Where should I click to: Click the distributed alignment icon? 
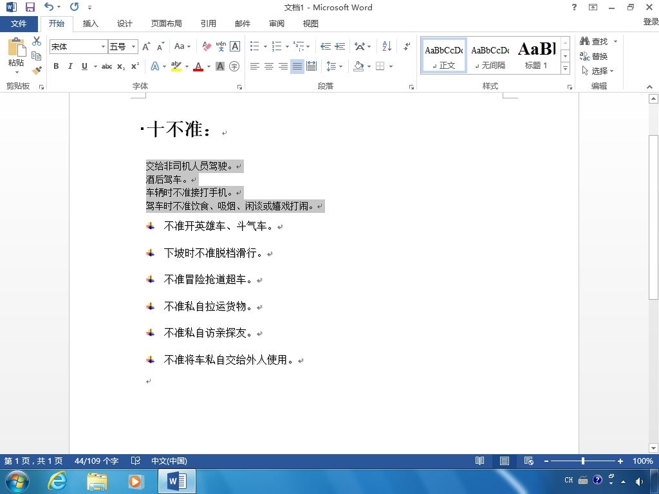coord(311,66)
